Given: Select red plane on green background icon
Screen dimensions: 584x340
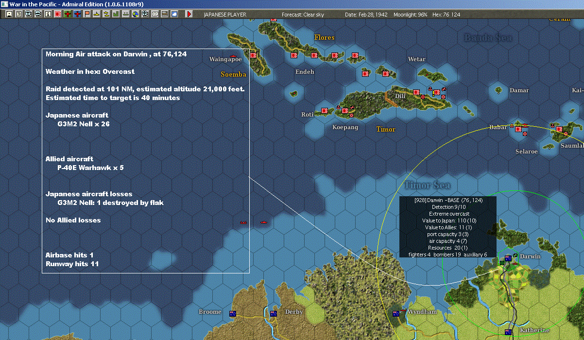Looking at the screenshot, I should click(68, 14).
